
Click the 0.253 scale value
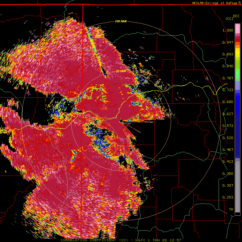click(228, 197)
